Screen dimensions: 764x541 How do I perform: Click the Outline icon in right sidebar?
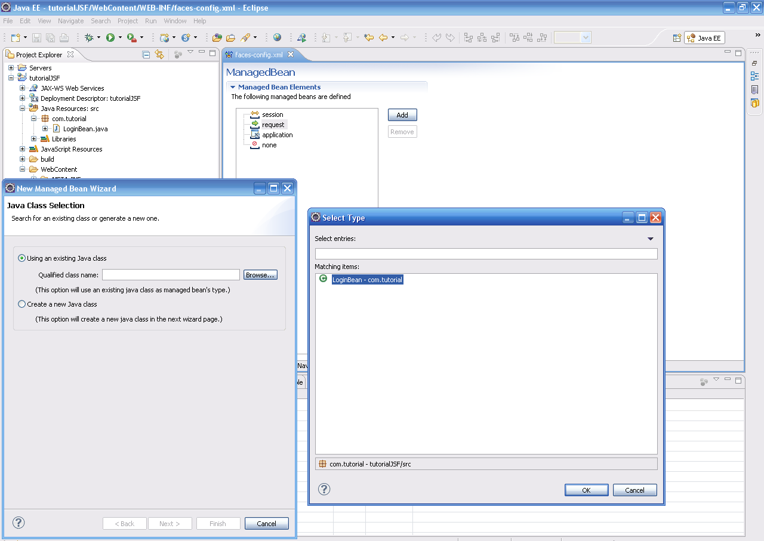(x=754, y=76)
